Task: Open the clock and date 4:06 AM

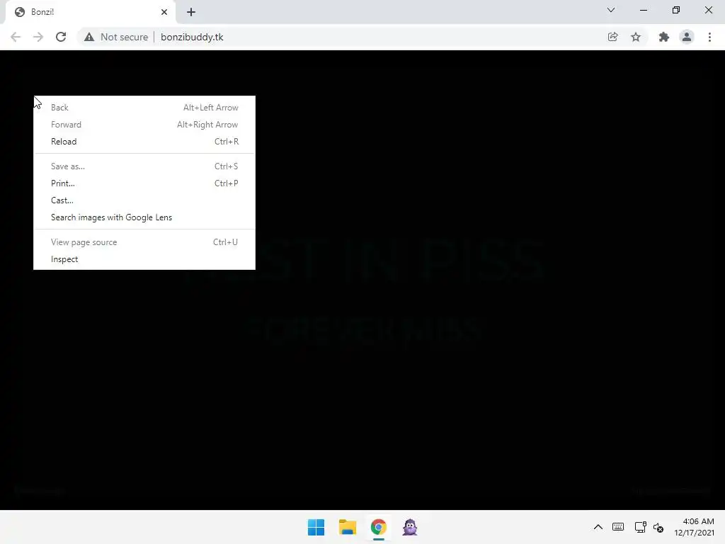Action: coord(694,527)
